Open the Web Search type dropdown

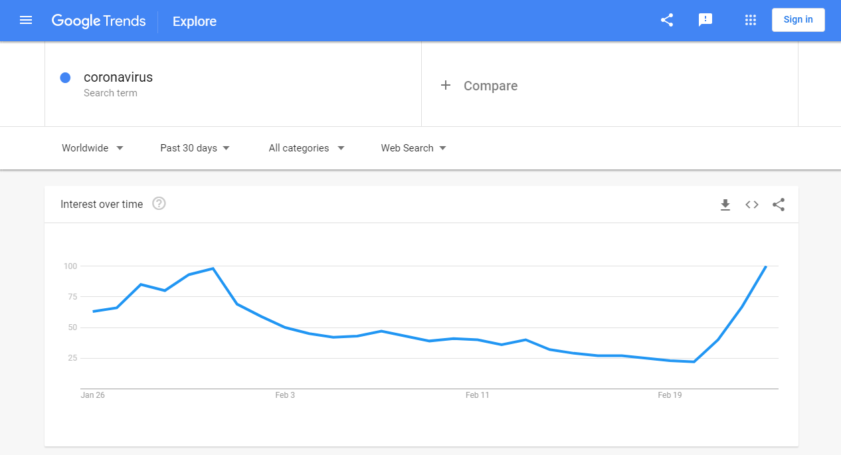413,148
